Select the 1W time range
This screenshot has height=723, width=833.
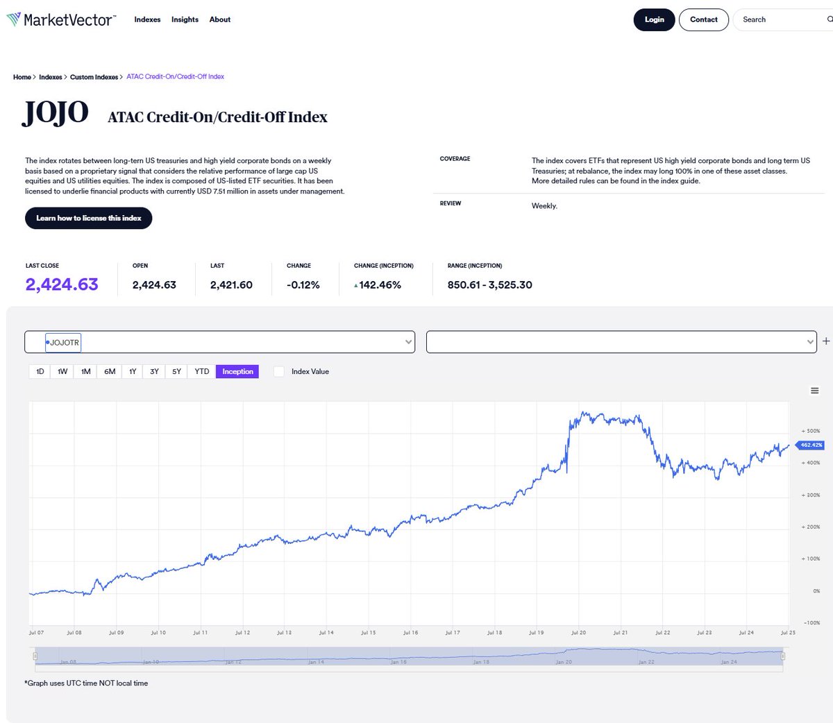(62, 371)
